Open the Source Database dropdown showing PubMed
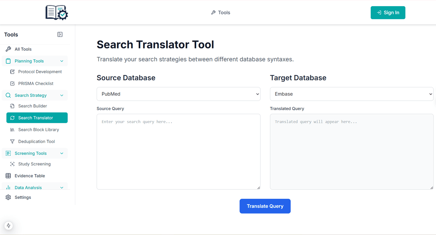This screenshot has width=436, height=235. click(x=178, y=94)
